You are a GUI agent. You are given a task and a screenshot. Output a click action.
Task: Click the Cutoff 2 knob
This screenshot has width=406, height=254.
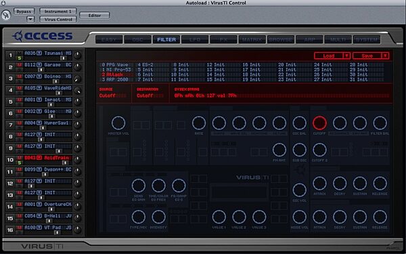[319, 150]
